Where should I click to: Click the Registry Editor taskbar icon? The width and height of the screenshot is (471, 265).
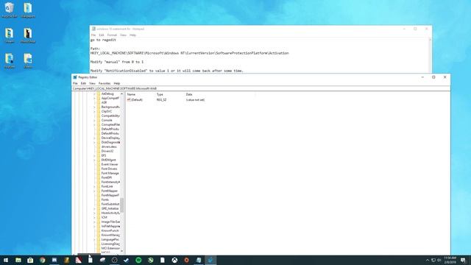[x=210, y=260]
